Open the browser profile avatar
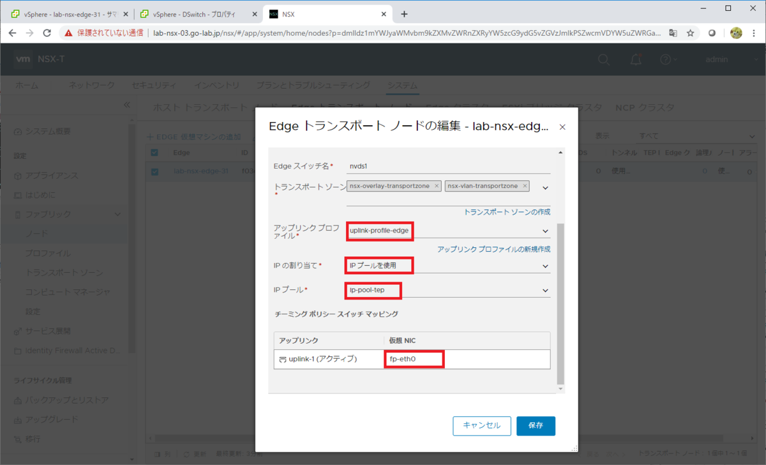The image size is (766, 465). coord(735,33)
